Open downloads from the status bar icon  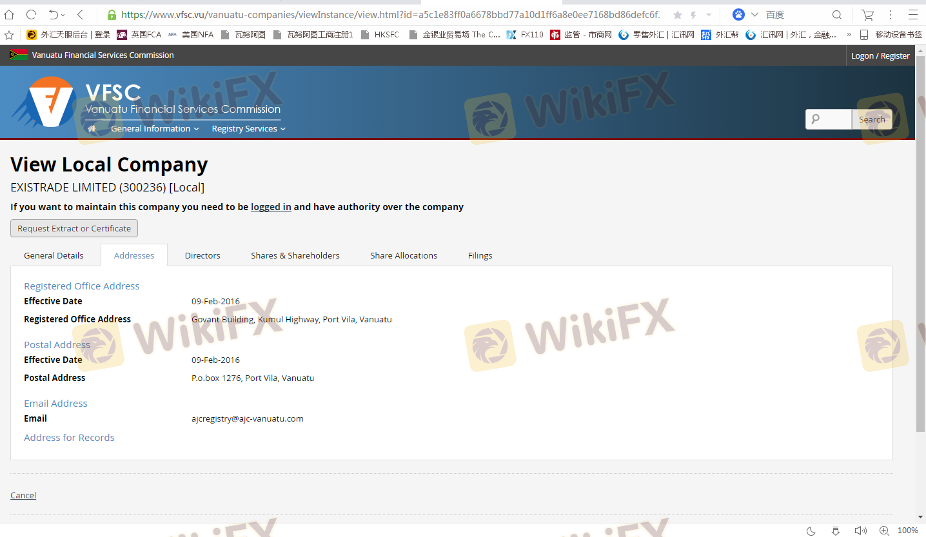click(x=836, y=531)
